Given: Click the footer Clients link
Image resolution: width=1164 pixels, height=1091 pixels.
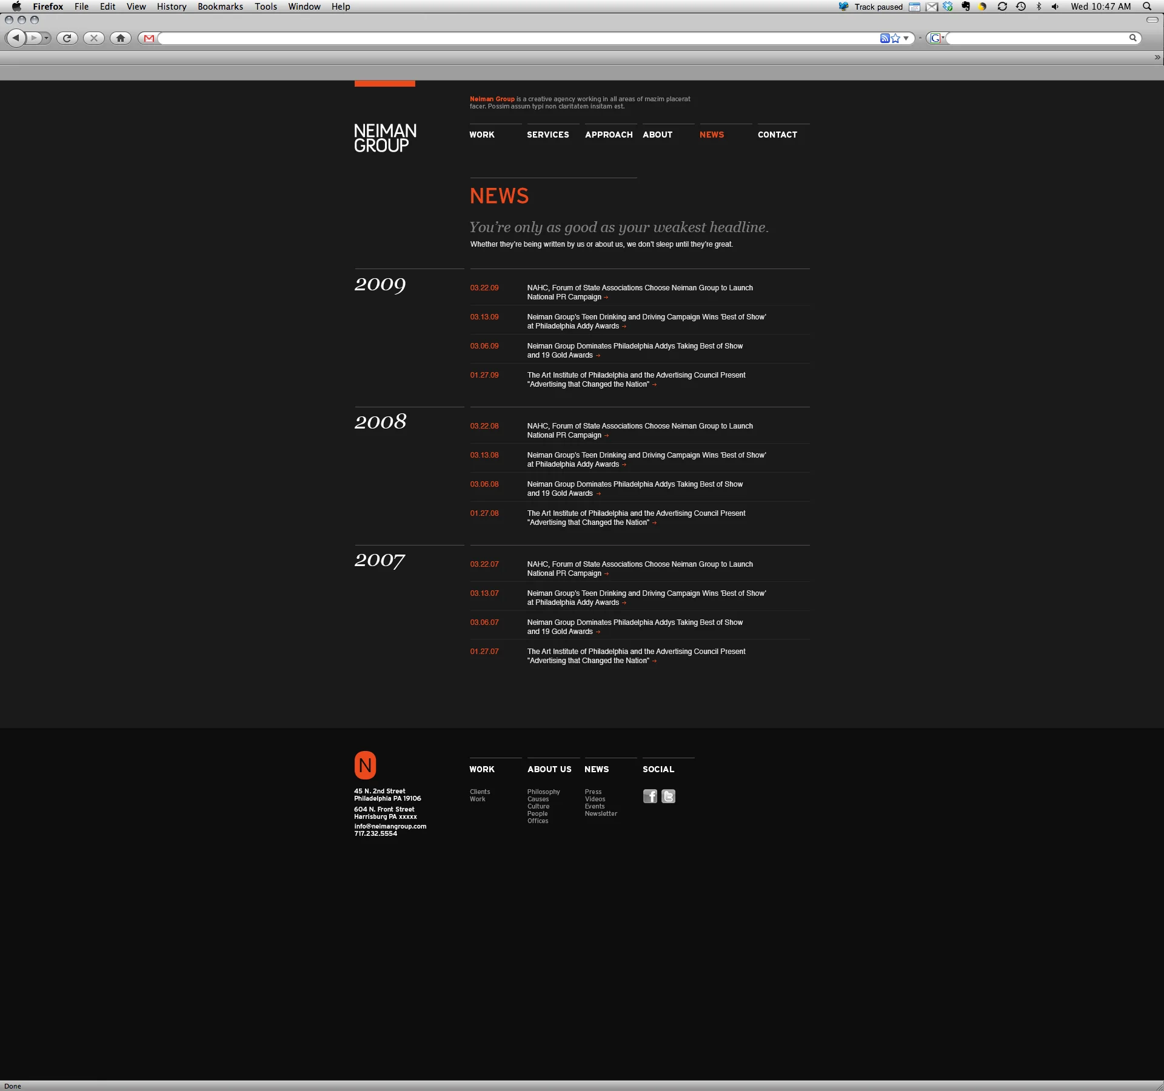Looking at the screenshot, I should (x=480, y=792).
